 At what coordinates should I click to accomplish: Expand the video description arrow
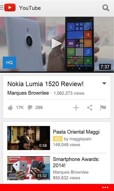pos(104,83)
